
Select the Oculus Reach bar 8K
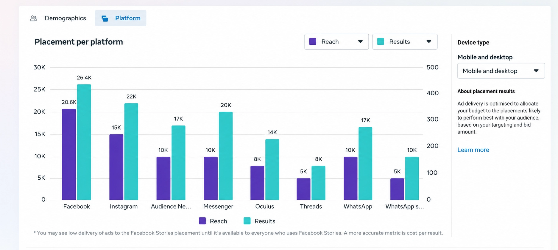click(x=257, y=183)
